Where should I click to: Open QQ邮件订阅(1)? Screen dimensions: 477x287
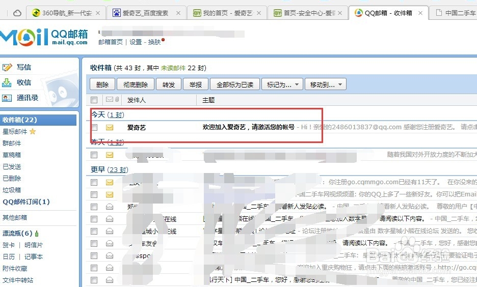26,202
